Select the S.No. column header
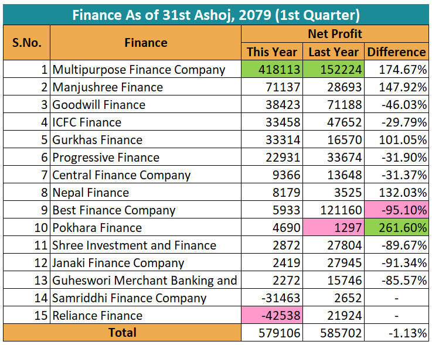432x345 pixels. [26, 43]
